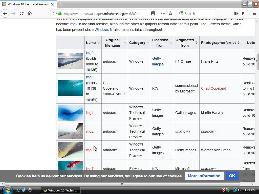Open img0 builds 10138 to 10151 link

tap(90, 77)
